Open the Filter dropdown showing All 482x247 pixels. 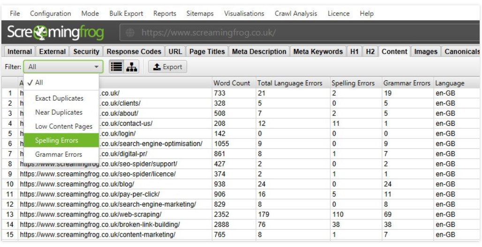point(63,66)
